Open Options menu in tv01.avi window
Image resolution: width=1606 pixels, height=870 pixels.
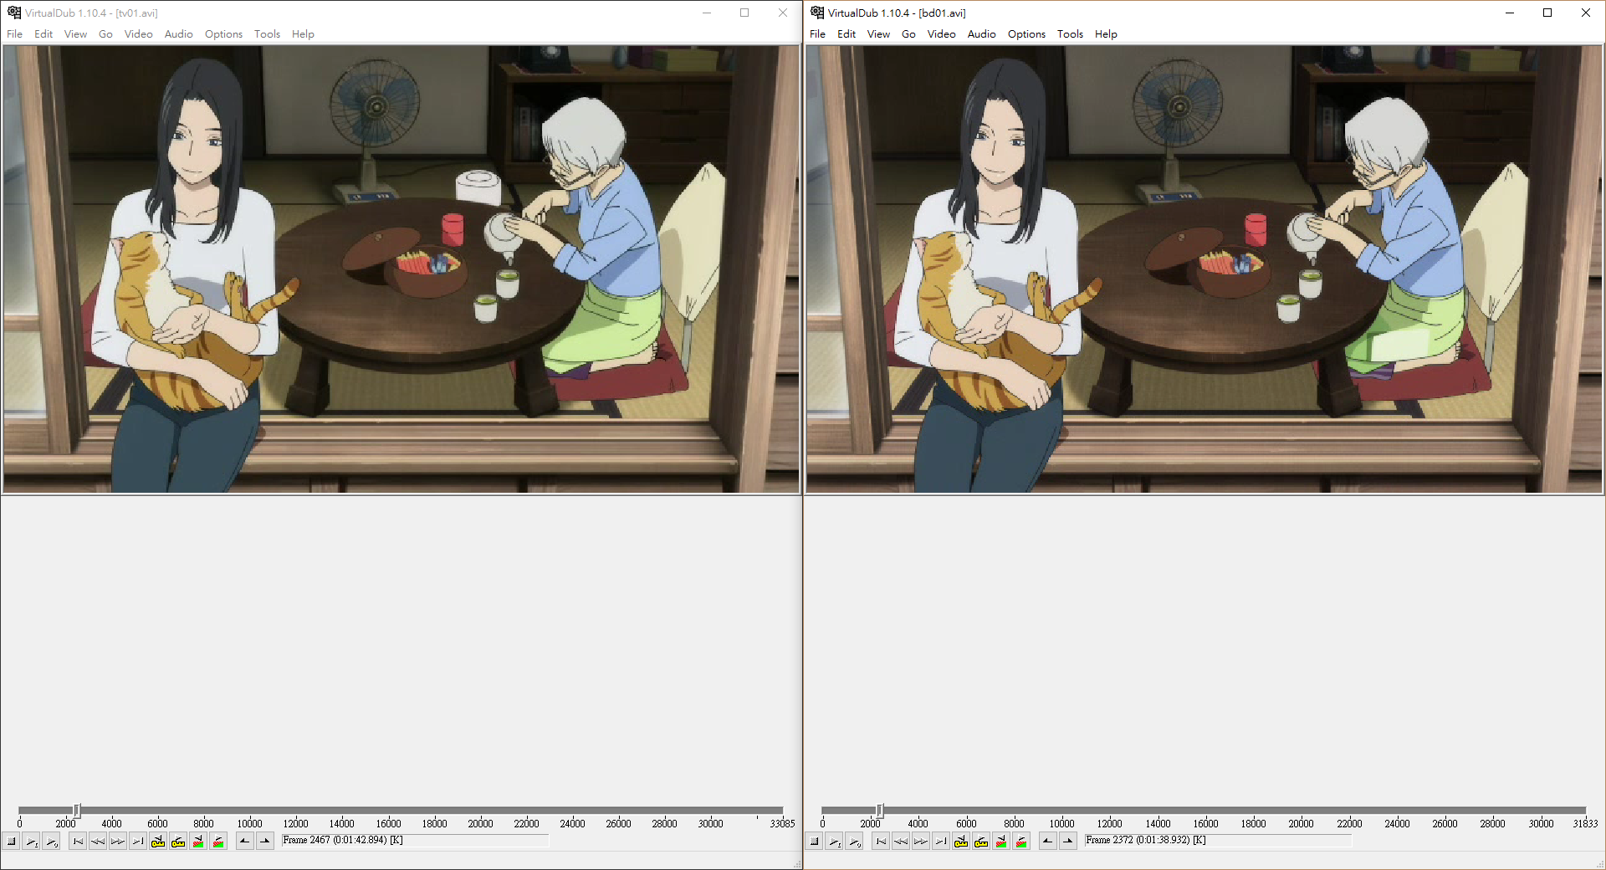pyautogui.click(x=223, y=34)
